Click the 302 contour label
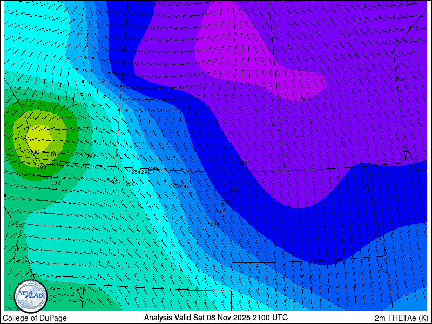Image resolution: width=432 pixels, height=324 pixels. (56, 183)
